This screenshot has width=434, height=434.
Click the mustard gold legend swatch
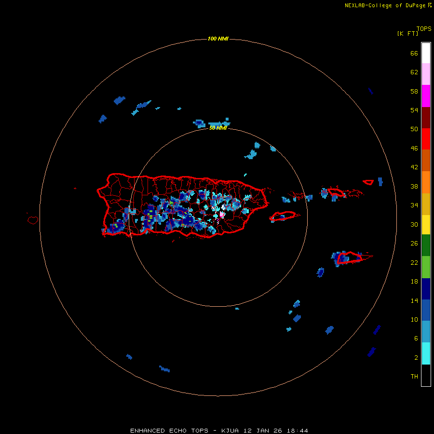click(x=426, y=204)
